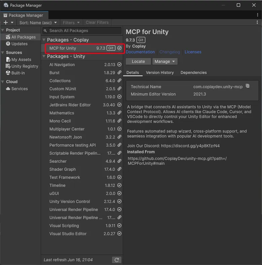Screen dimensions: 262x265
Task: Switch to the Version History tab
Action: point(160,73)
